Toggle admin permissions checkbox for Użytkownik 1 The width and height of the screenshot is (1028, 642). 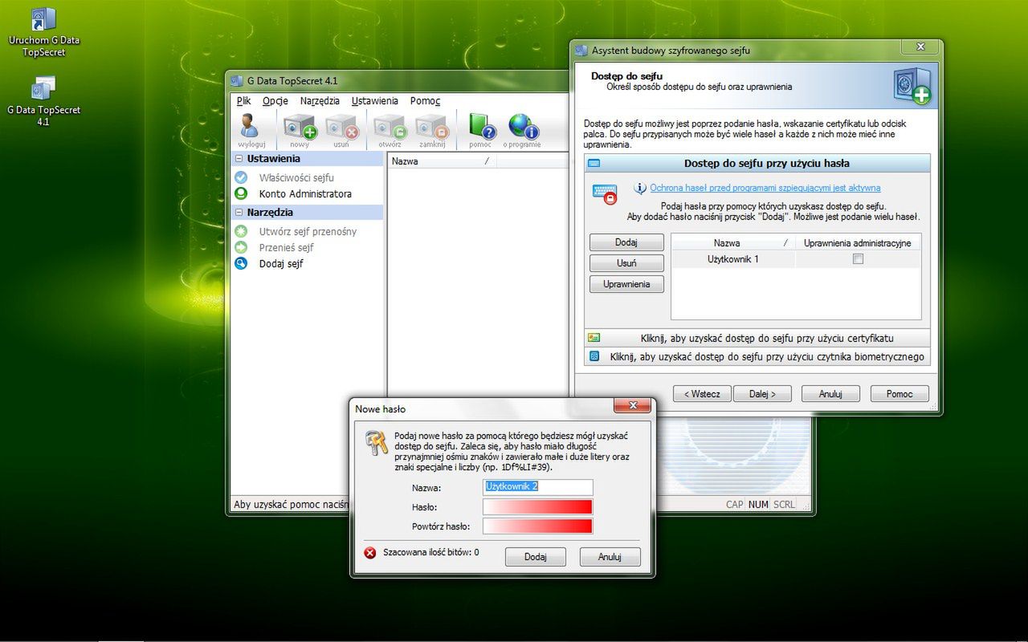pos(858,259)
